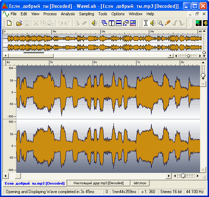
Task: Adjust main view horizontal zoom slider knob
Action: click(x=183, y=176)
